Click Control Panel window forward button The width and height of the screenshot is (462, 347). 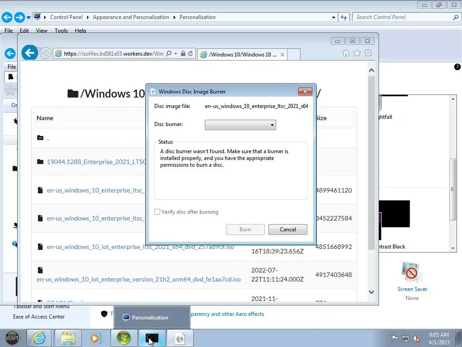pos(19,17)
